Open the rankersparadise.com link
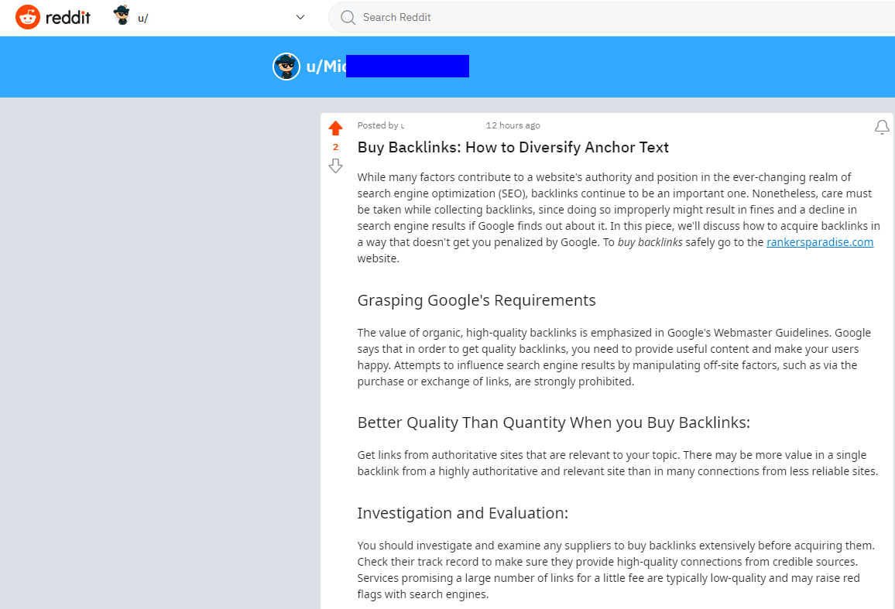Viewport: 895px width, 609px height. click(x=820, y=241)
